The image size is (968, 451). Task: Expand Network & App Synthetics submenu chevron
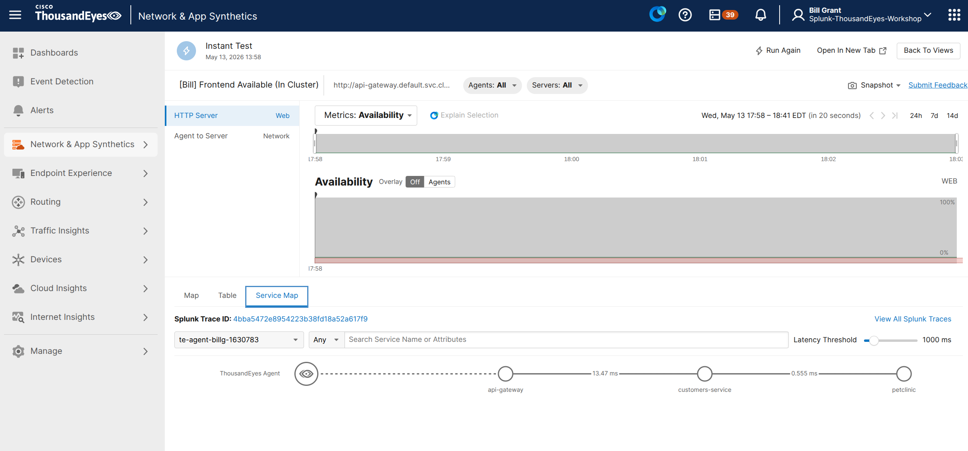click(x=146, y=144)
